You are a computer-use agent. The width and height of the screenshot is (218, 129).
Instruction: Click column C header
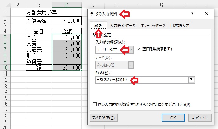tap(67, 5)
